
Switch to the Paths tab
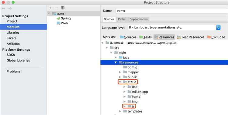(122, 19)
